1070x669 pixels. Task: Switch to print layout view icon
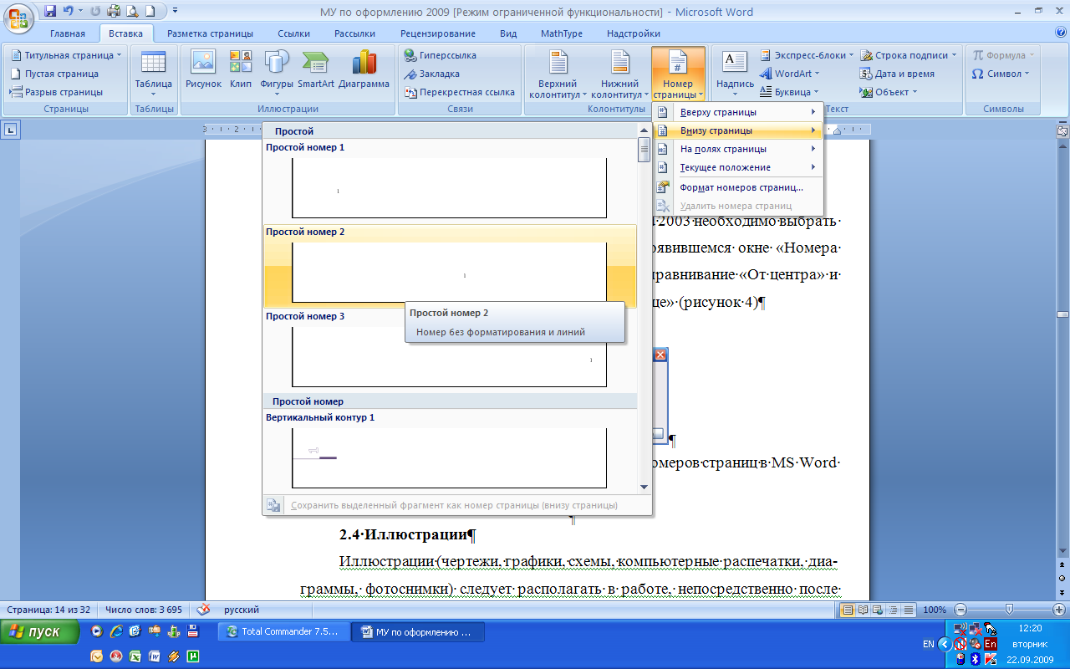(x=848, y=610)
